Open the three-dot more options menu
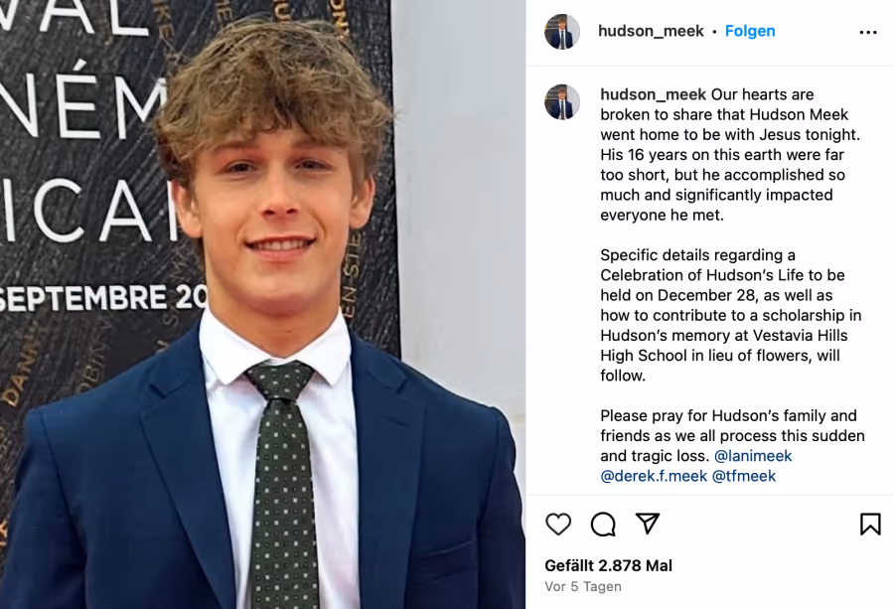Viewport: 894px width, 609px height. 868,33
